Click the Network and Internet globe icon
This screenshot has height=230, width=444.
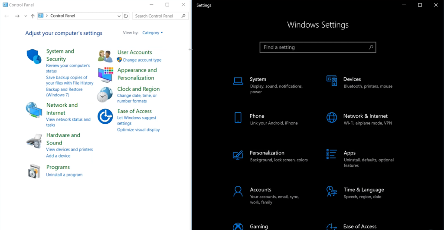tap(34, 110)
